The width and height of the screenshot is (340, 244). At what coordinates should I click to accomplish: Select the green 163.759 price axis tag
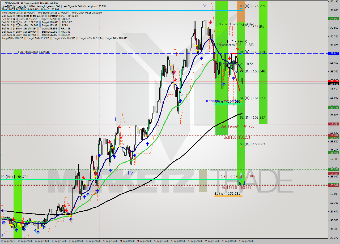pos(334,107)
